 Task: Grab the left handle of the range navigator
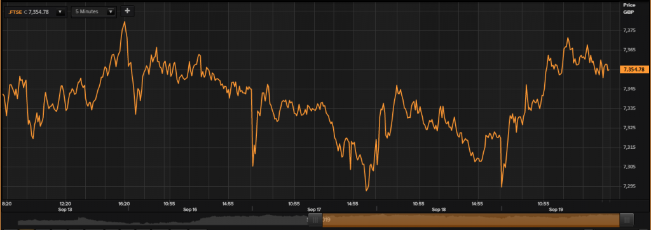click(315, 220)
